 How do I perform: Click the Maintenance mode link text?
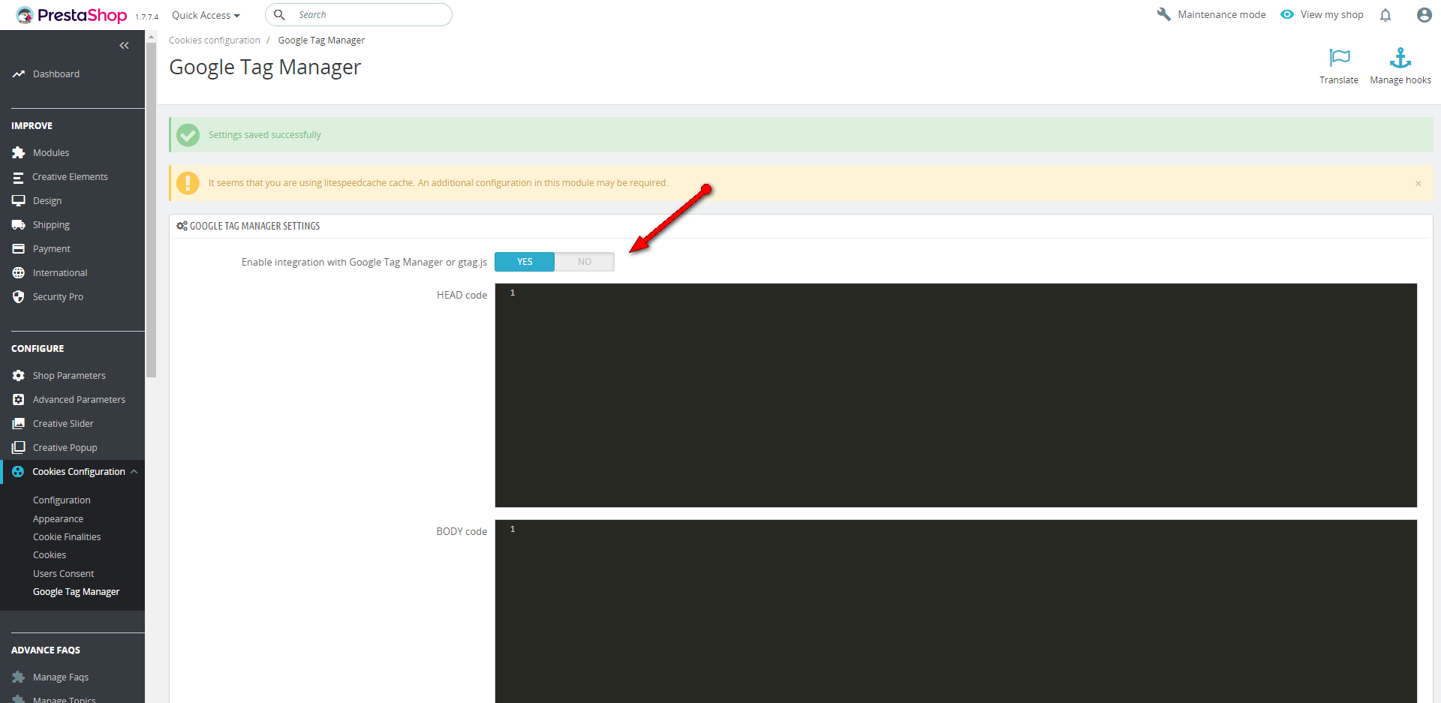[x=1222, y=14]
